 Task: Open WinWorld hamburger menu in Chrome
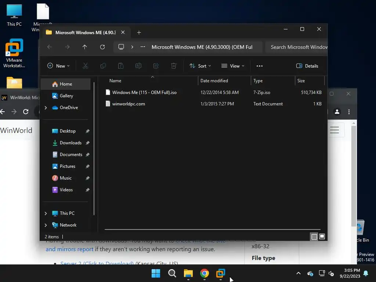(x=335, y=130)
